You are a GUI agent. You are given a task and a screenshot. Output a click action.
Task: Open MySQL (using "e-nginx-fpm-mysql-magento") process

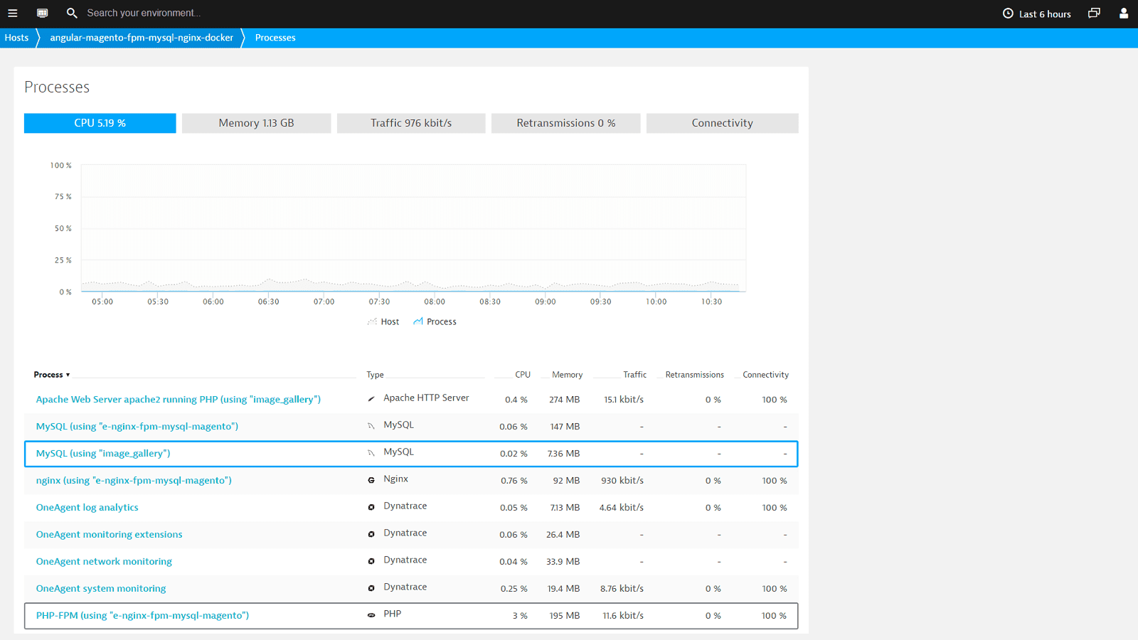click(137, 427)
